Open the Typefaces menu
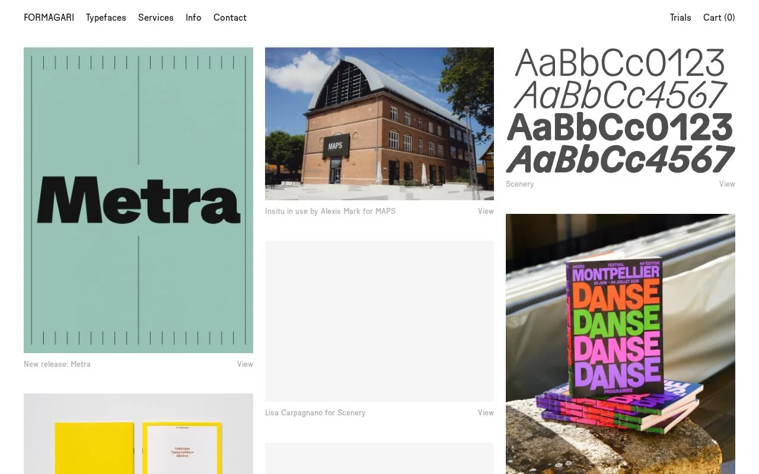The height and width of the screenshot is (474, 759). tap(106, 18)
